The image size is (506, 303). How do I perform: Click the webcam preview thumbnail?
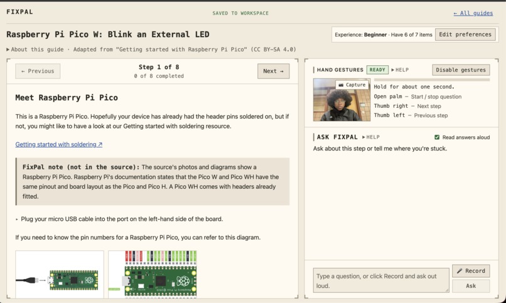[342, 100]
